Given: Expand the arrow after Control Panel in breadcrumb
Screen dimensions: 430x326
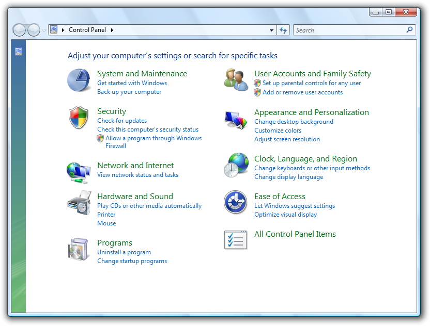Looking at the screenshot, I should (112, 30).
